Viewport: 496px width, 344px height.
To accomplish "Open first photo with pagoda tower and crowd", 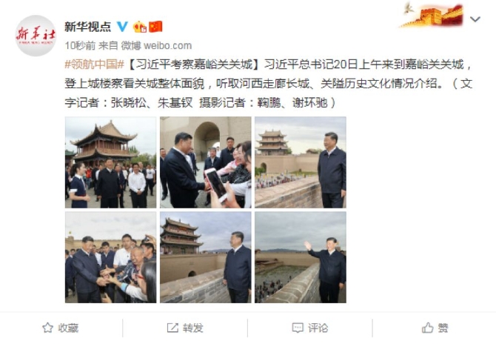I will pos(111,162).
